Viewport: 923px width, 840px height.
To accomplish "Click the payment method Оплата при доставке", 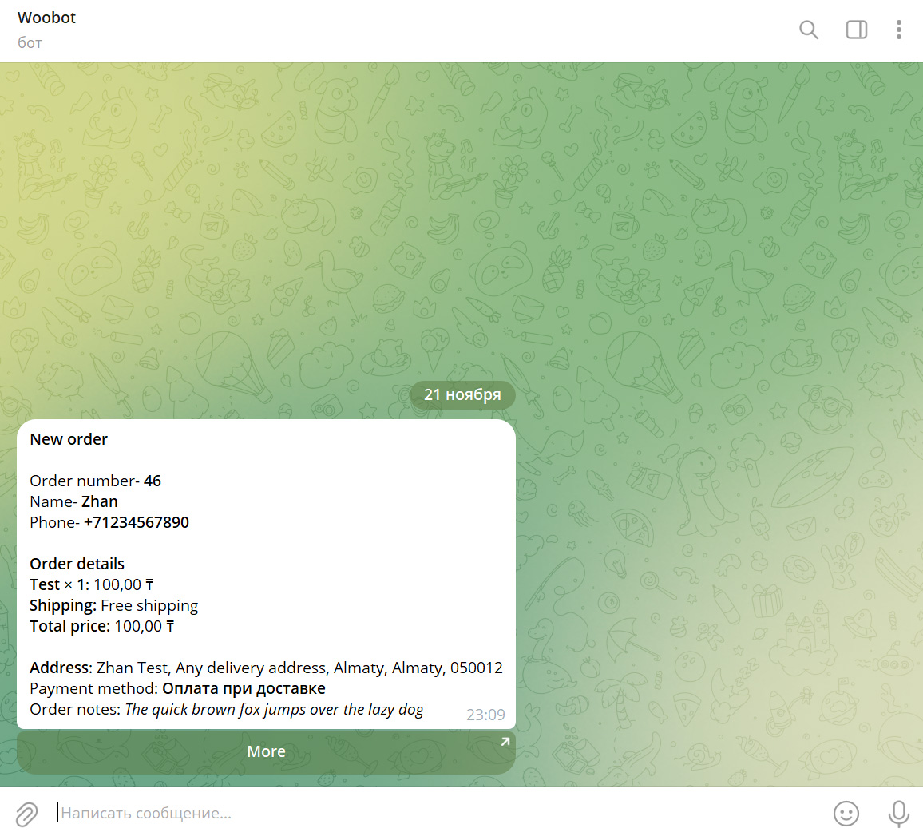I will click(244, 689).
